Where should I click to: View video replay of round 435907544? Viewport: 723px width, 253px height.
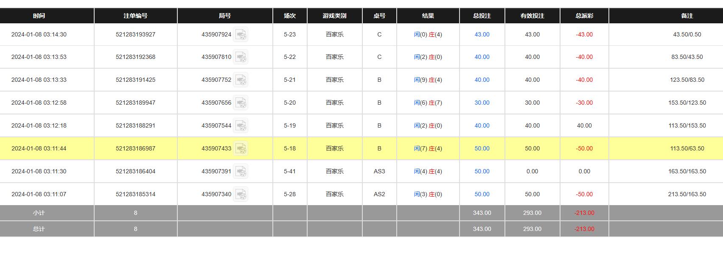[x=241, y=125]
